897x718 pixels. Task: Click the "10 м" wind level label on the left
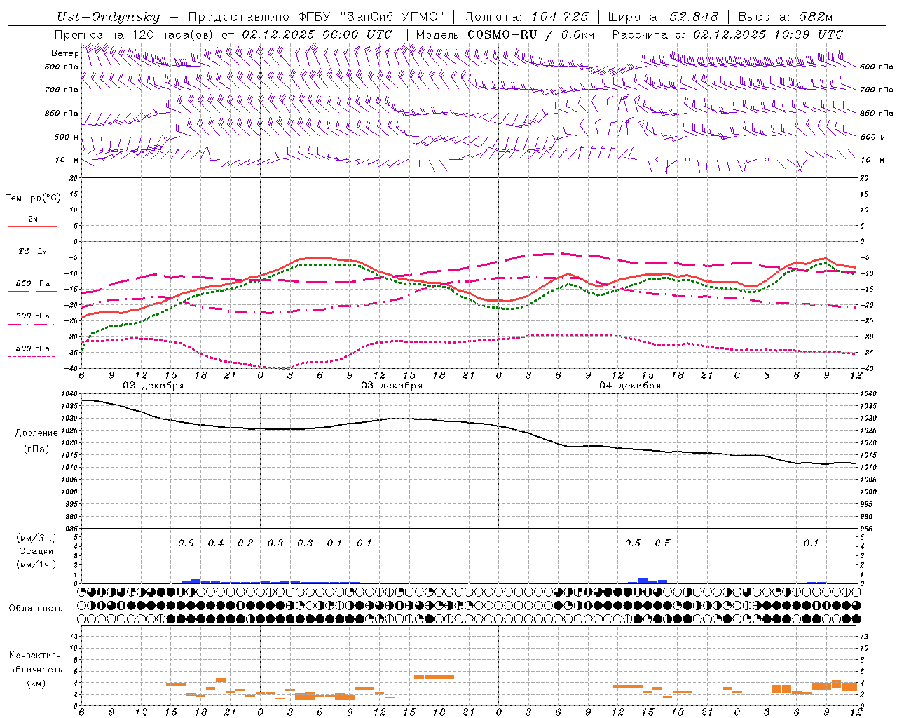(67, 160)
